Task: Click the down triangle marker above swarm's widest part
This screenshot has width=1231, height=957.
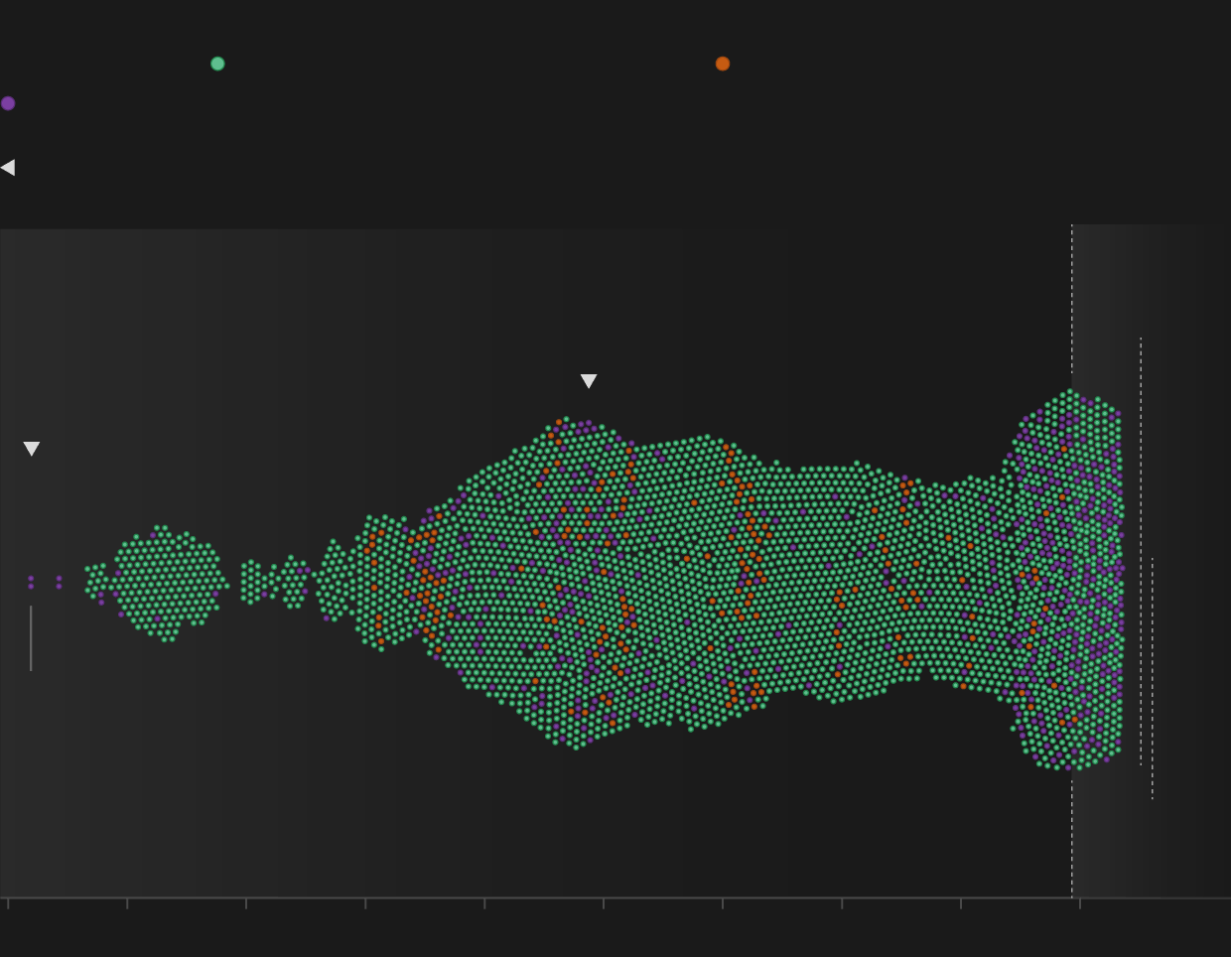Action: coord(589,381)
